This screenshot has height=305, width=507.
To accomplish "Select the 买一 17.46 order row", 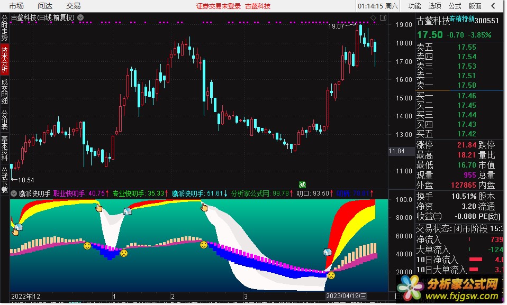I will (460, 96).
